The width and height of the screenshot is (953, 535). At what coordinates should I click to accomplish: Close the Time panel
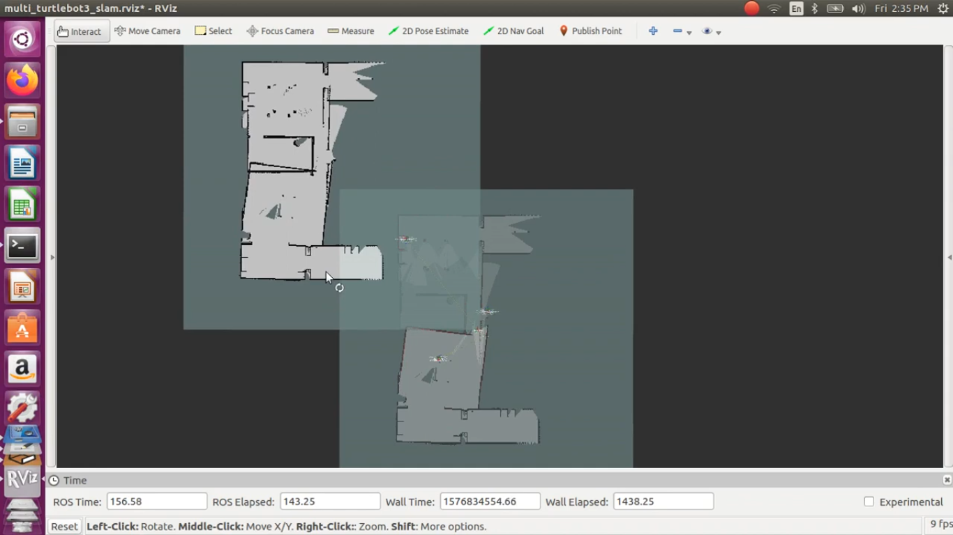(x=947, y=480)
